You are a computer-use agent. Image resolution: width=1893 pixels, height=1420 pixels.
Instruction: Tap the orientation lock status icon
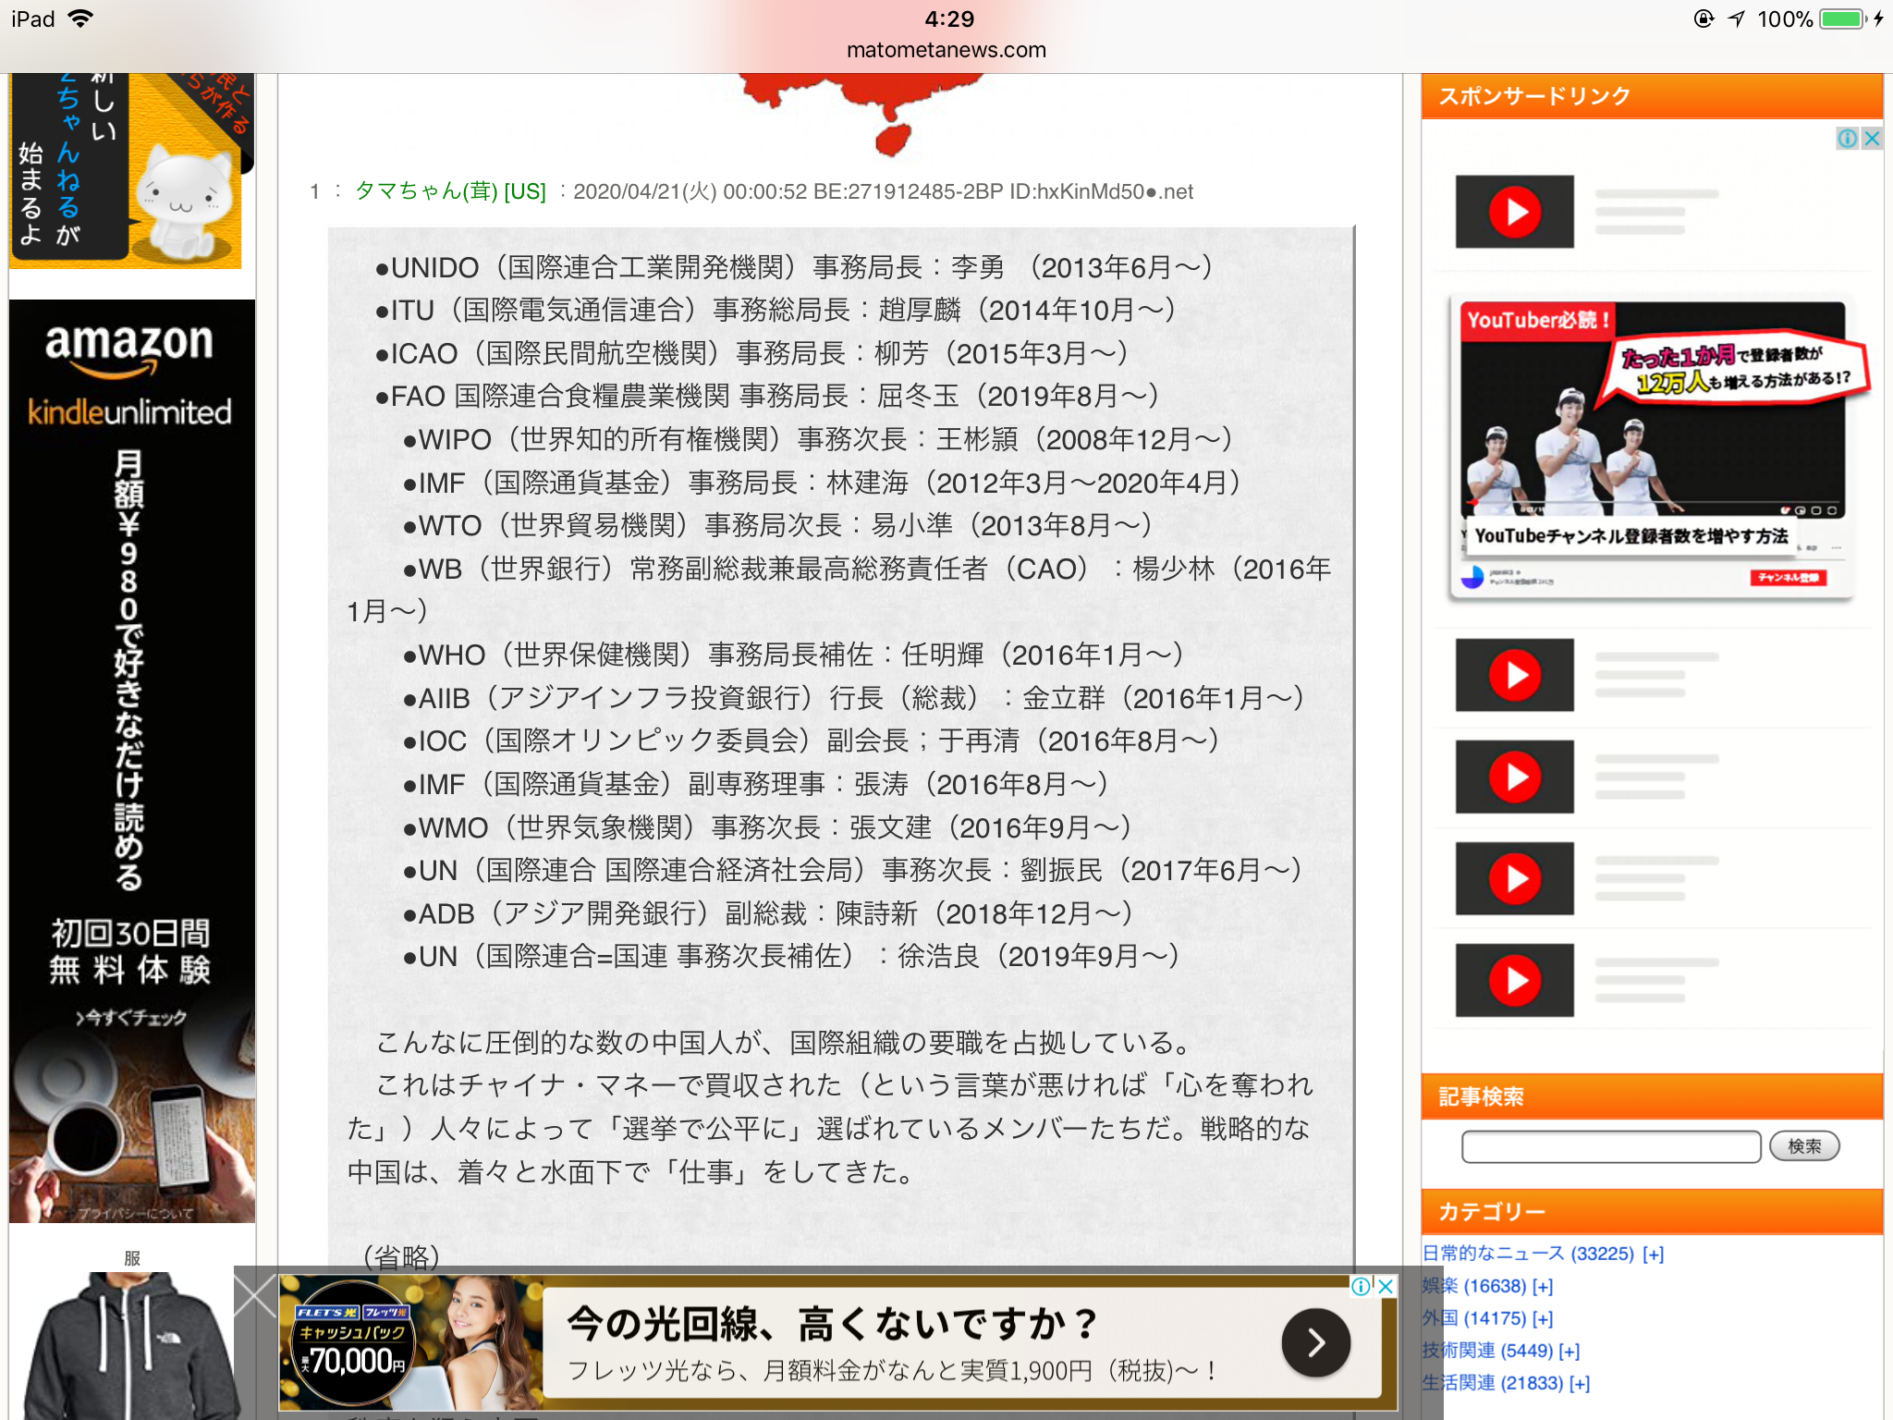pyautogui.click(x=1704, y=18)
